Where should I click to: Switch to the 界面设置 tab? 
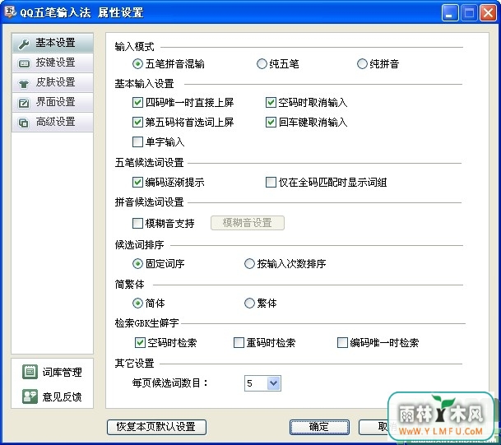[53, 102]
